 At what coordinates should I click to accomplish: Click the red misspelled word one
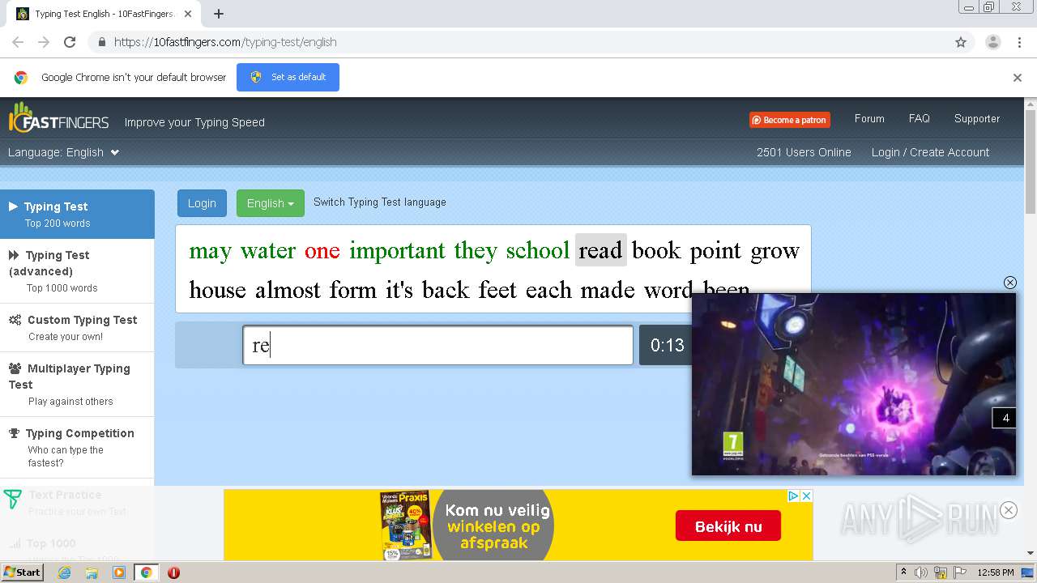coord(322,250)
